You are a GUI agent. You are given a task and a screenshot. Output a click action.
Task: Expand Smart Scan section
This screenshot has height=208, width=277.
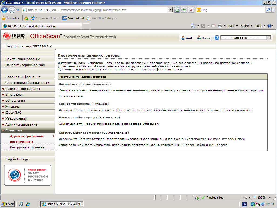pos(28,95)
